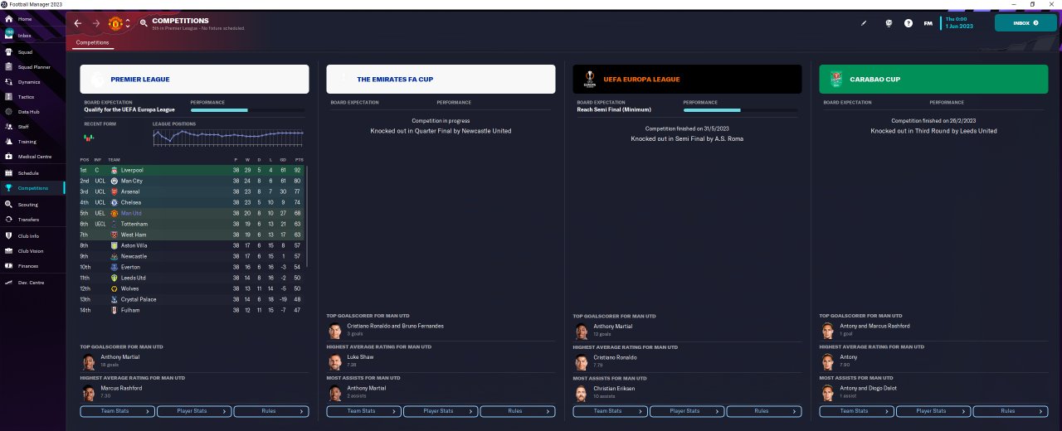Click the Inbox continue button
Screen dimensions: 1062x431
pos(1025,23)
